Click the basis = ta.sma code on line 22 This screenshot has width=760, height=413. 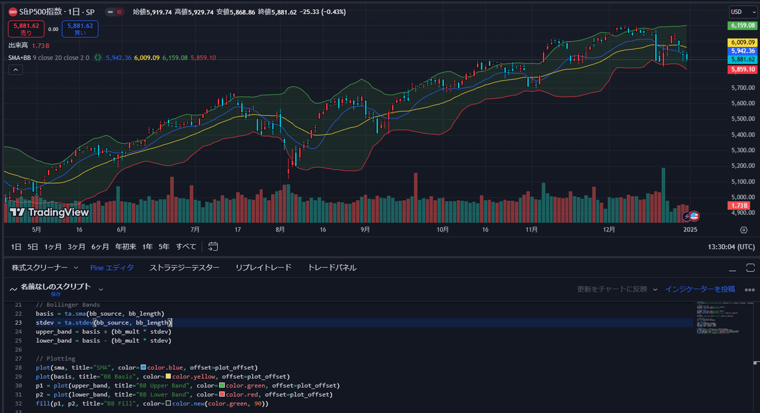61,314
